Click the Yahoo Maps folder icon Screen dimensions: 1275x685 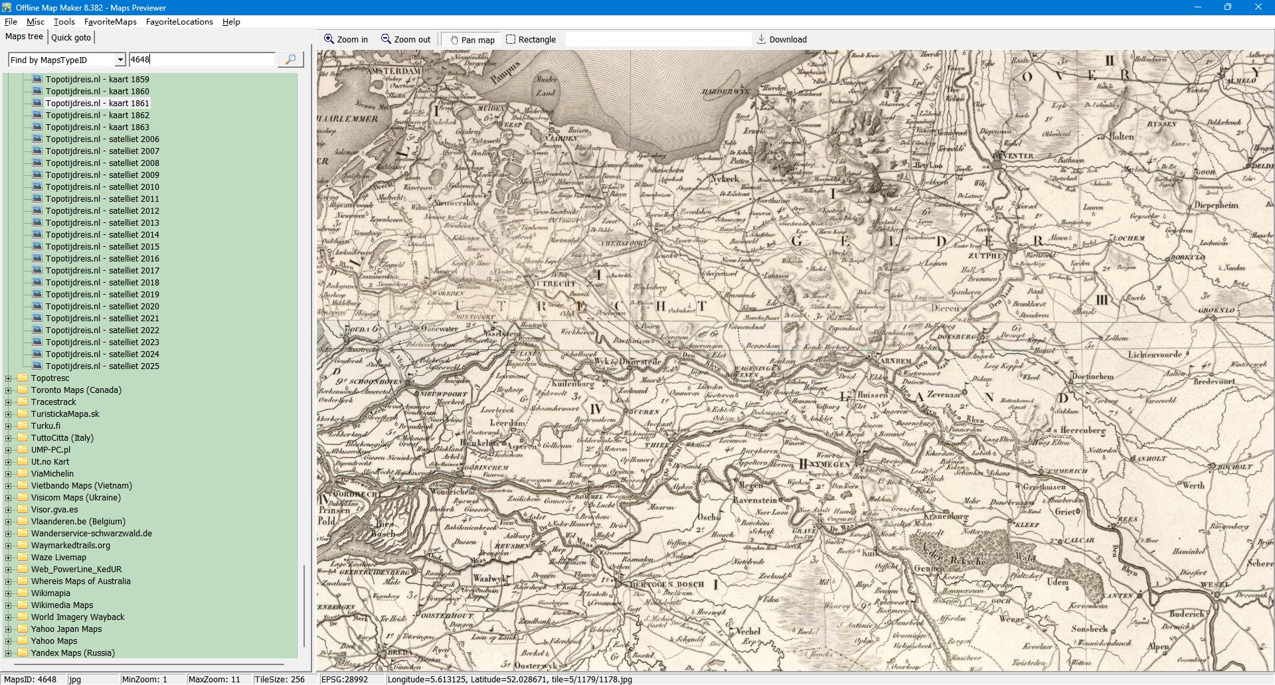pos(23,641)
